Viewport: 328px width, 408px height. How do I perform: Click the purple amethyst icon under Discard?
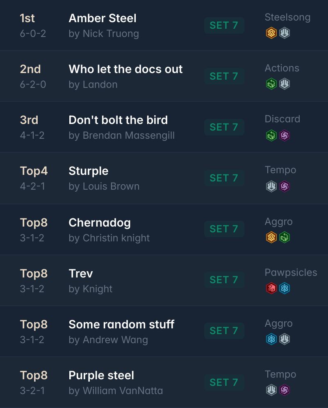point(285,135)
